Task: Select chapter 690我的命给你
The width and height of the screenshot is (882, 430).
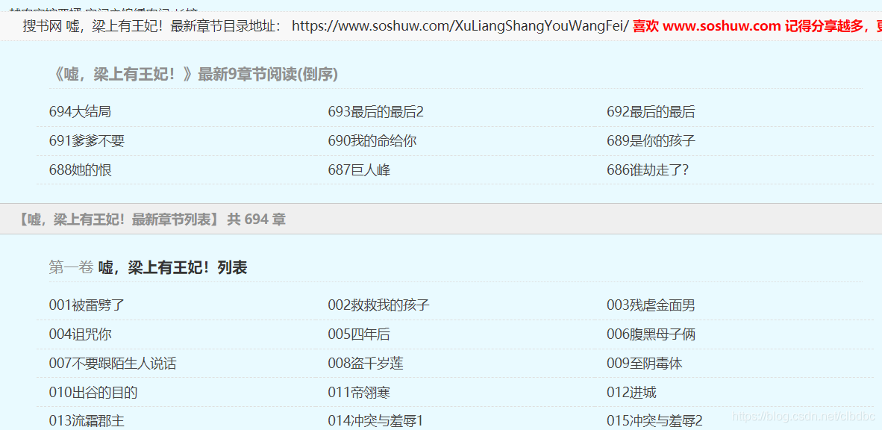Action: (x=372, y=141)
